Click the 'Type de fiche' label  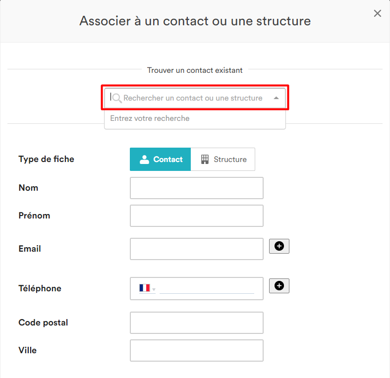coord(46,159)
